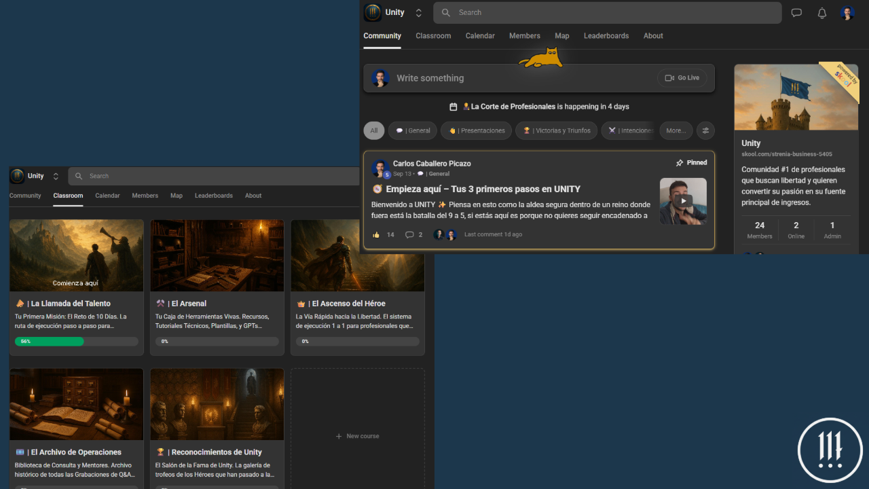869x489 pixels.
Task: Open comments via the speech bubble icon on pinned post
Action: (409, 235)
